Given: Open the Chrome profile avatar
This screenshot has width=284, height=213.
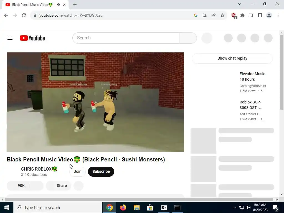Looking at the screenshot, I should click(269, 16).
